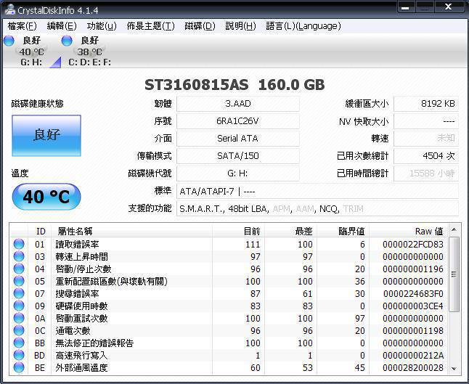
Task: Click the attribute list scroll up arrow
Action: [454, 229]
